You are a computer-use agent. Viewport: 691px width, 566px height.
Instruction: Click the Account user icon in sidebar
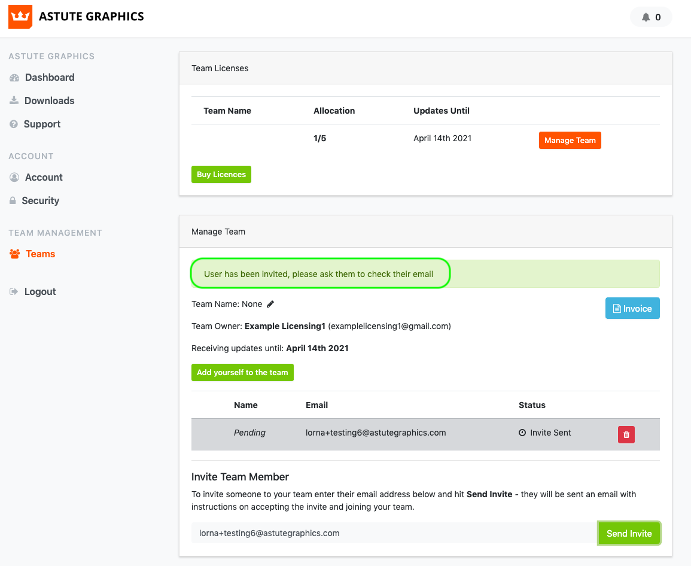[14, 178]
